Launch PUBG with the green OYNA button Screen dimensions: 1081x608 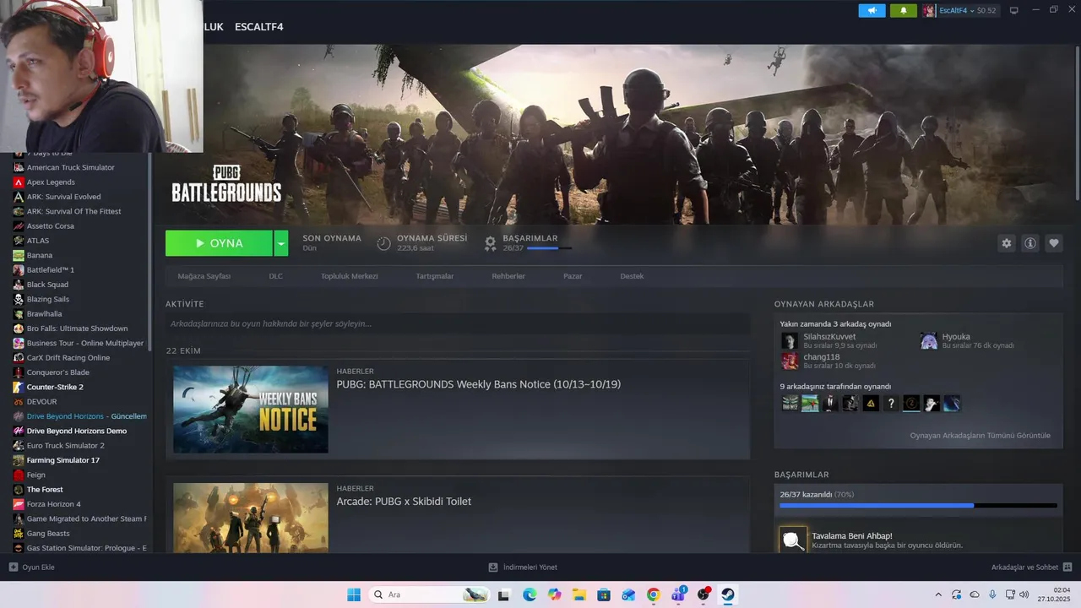click(219, 243)
